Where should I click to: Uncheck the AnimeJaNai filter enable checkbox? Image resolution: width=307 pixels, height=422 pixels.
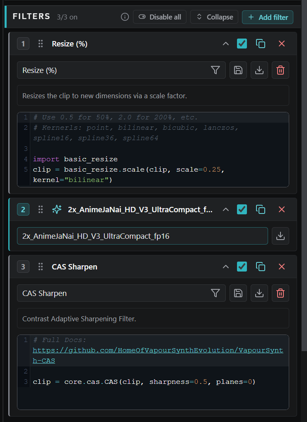tap(242, 209)
